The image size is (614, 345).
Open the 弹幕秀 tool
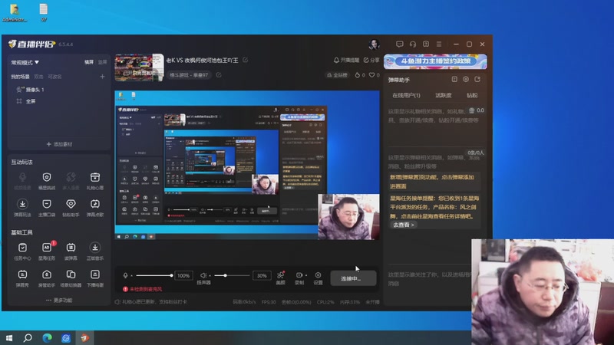point(22,278)
